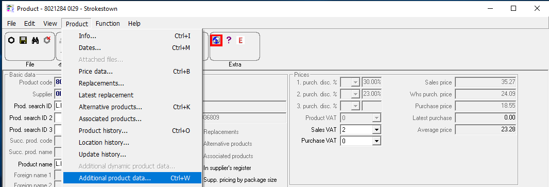Select Alternative products menu entry

pyautogui.click(x=132, y=107)
